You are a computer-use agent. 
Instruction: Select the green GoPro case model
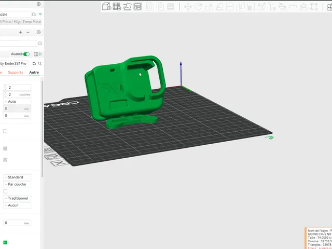tap(125, 89)
